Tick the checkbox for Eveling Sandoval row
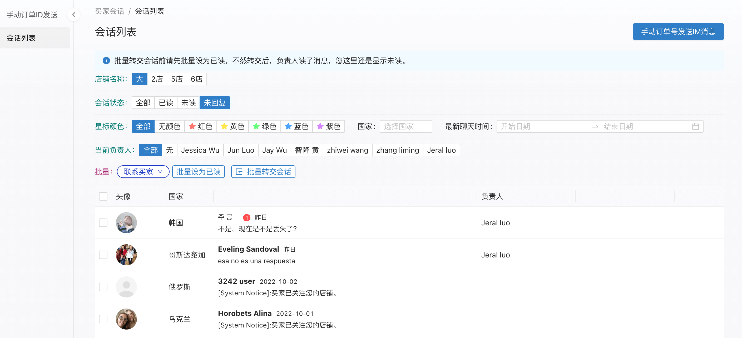 pyautogui.click(x=103, y=255)
